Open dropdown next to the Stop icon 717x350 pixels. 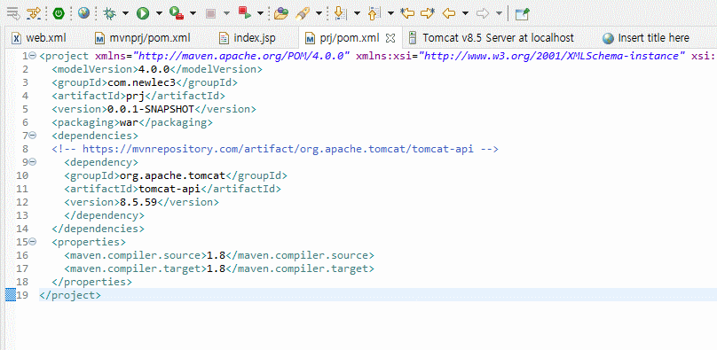pos(226,13)
